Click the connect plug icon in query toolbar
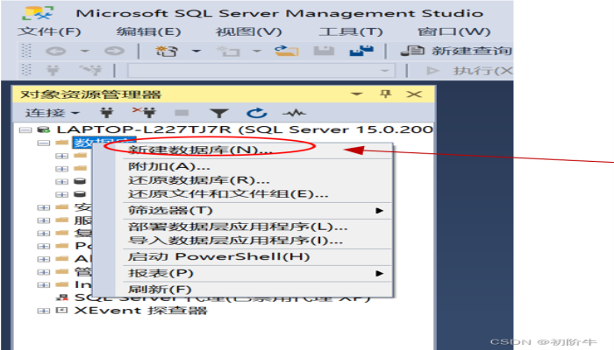Image resolution: width=614 pixels, height=350 pixels. coord(53,71)
